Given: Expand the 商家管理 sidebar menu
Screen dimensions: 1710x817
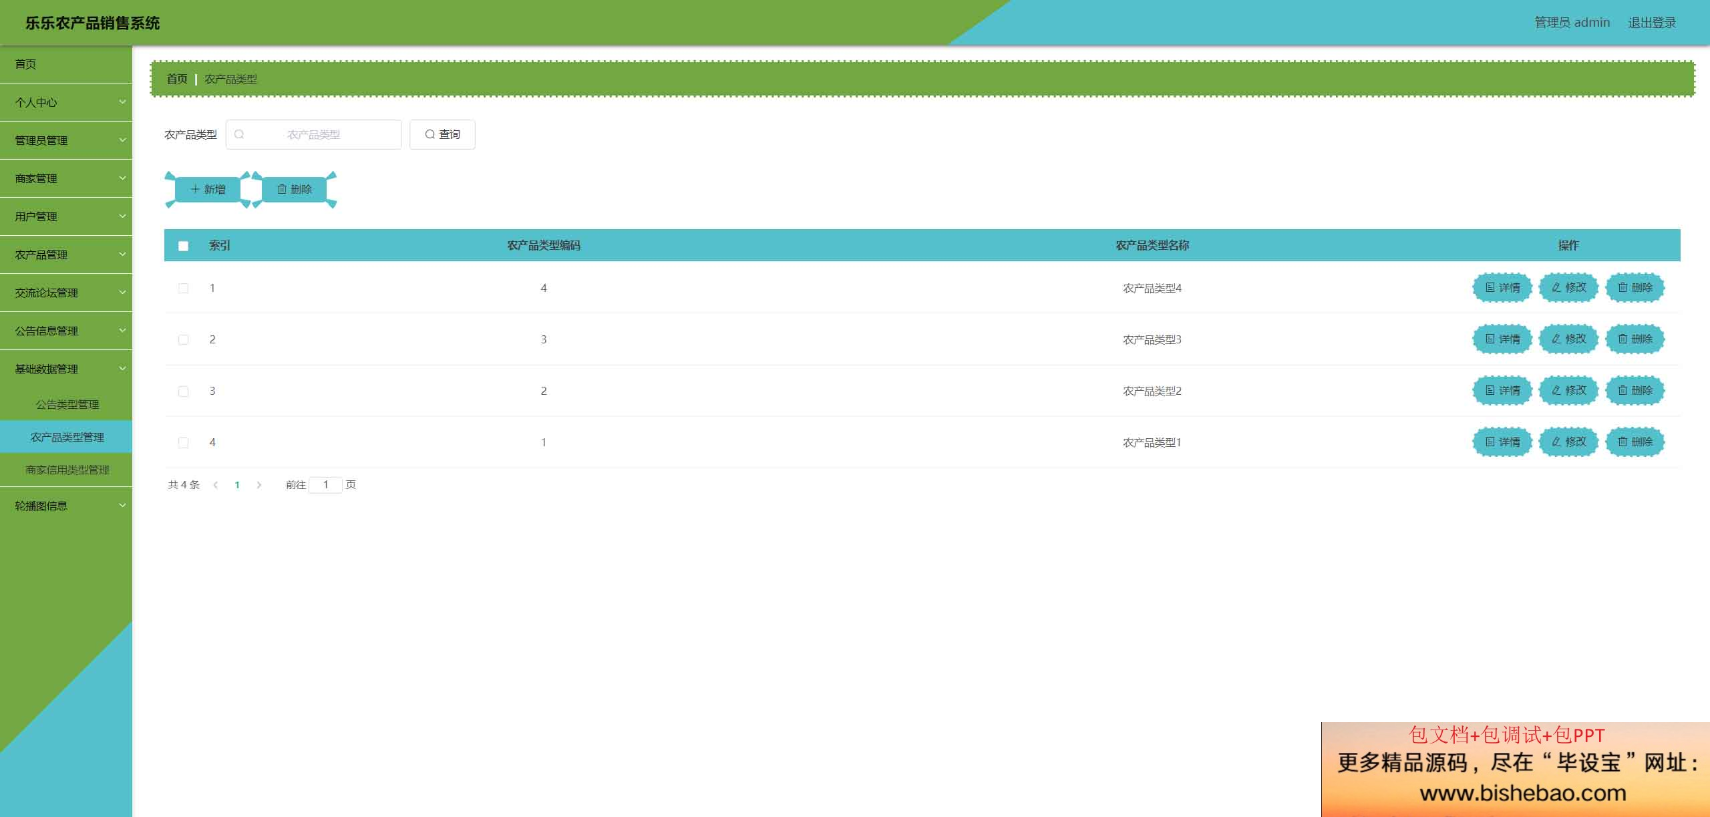Looking at the screenshot, I should point(66,178).
